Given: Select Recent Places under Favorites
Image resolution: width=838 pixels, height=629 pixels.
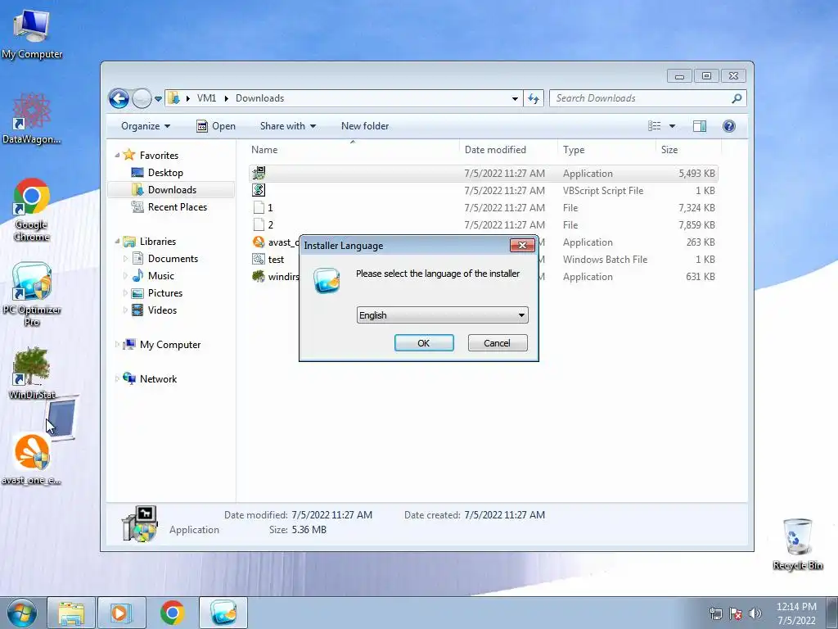Looking at the screenshot, I should [x=178, y=207].
